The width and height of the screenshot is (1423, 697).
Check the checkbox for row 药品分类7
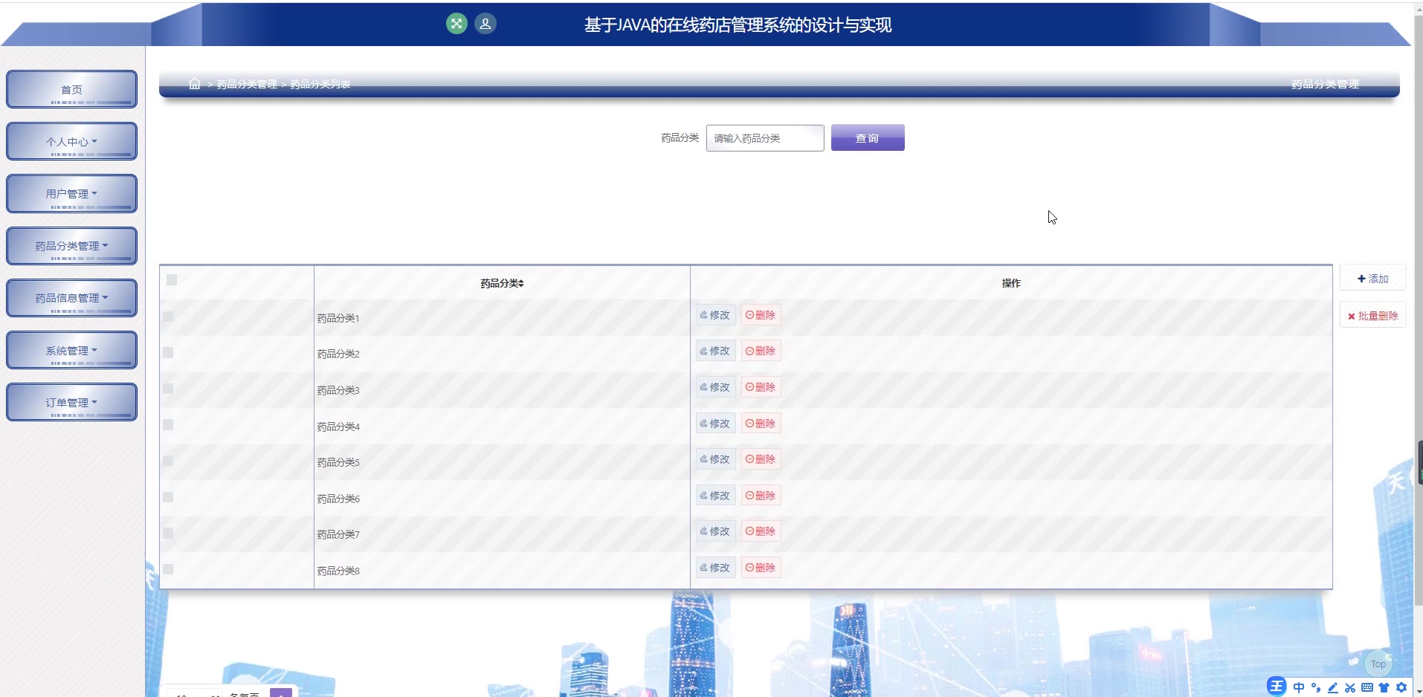(168, 533)
